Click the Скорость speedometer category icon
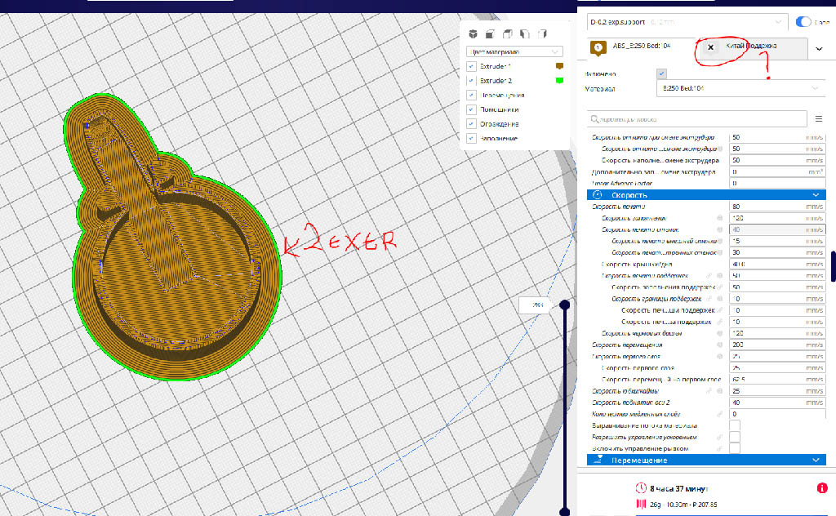Screen dimensions: 836x516 pos(597,195)
